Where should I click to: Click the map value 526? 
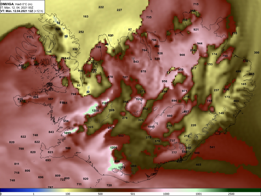[58, 29]
